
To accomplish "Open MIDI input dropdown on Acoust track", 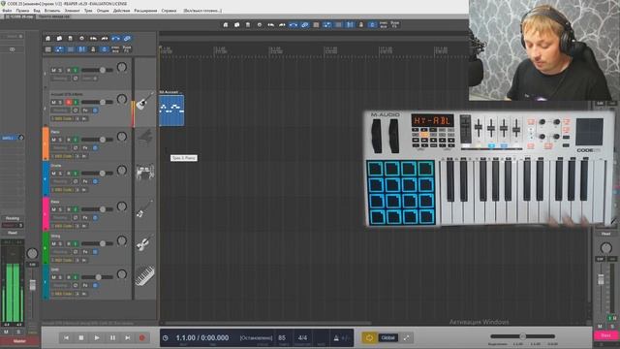I will (63, 118).
